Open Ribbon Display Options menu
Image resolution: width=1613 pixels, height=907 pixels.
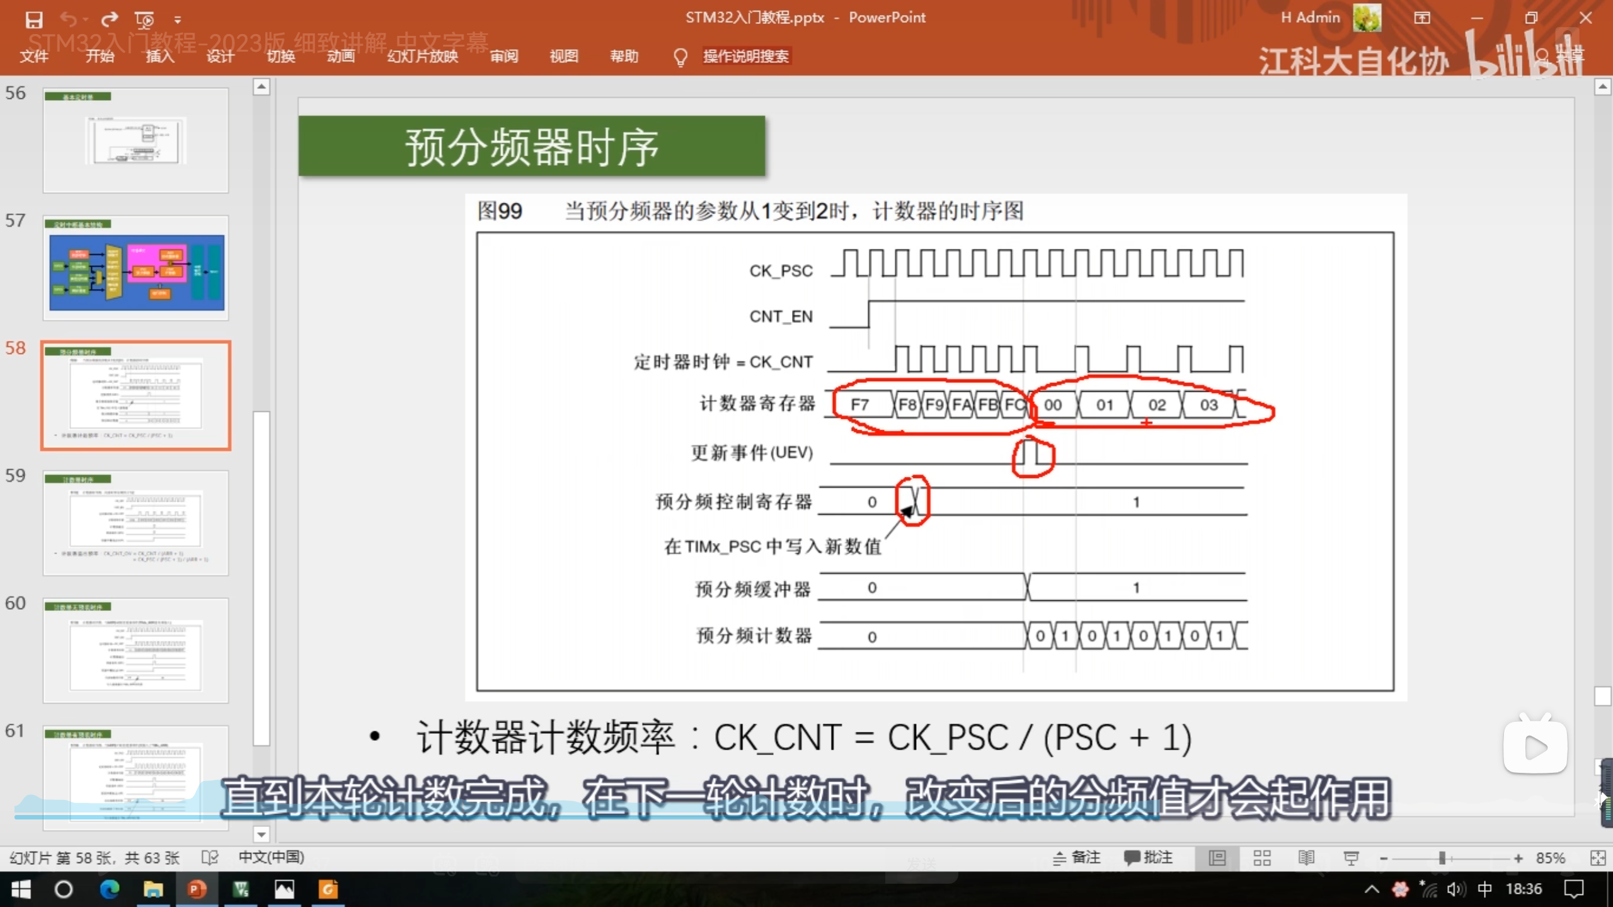click(x=1422, y=18)
